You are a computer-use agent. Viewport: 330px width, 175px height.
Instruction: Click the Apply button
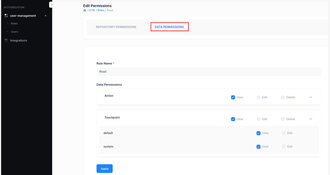(104, 169)
